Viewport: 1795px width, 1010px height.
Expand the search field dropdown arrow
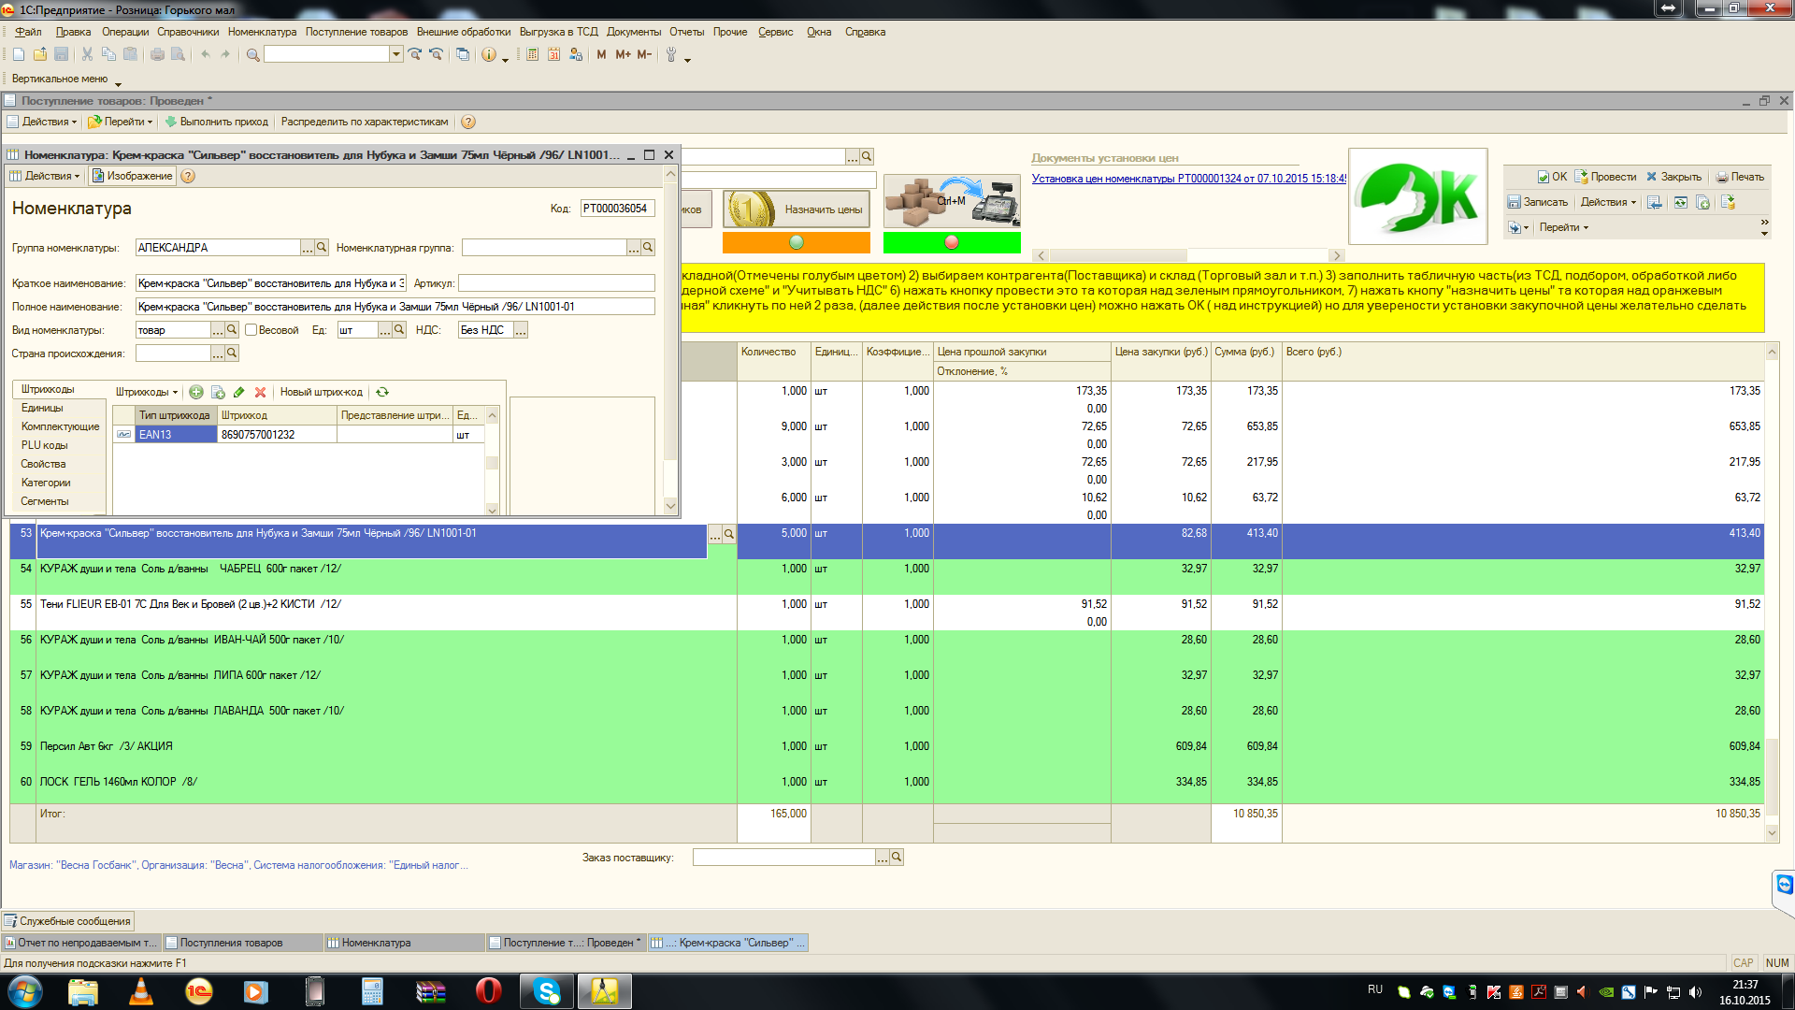click(396, 54)
